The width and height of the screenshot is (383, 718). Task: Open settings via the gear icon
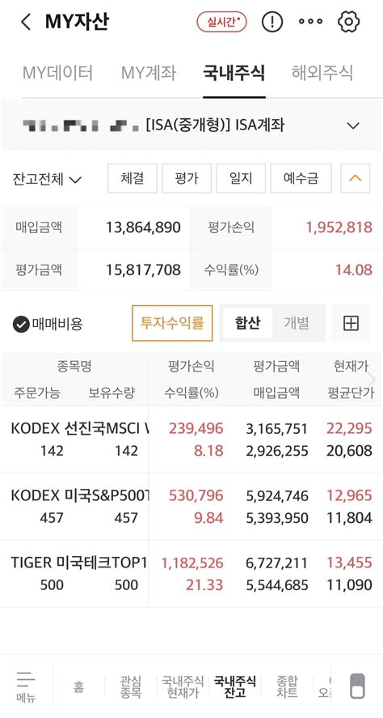349,22
